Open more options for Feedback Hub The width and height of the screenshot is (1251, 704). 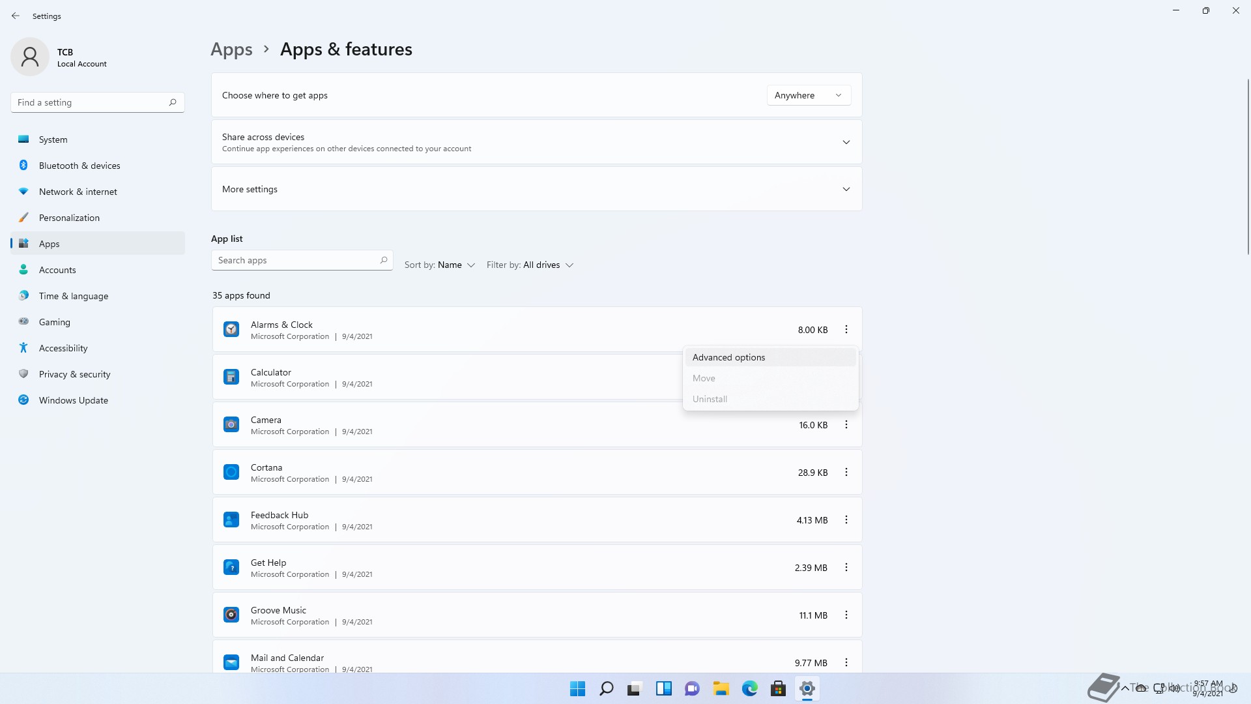(846, 520)
